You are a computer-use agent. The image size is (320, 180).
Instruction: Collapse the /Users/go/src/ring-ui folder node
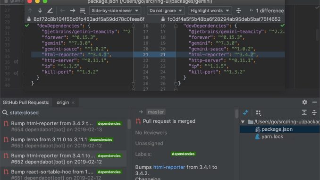(x=243, y=122)
